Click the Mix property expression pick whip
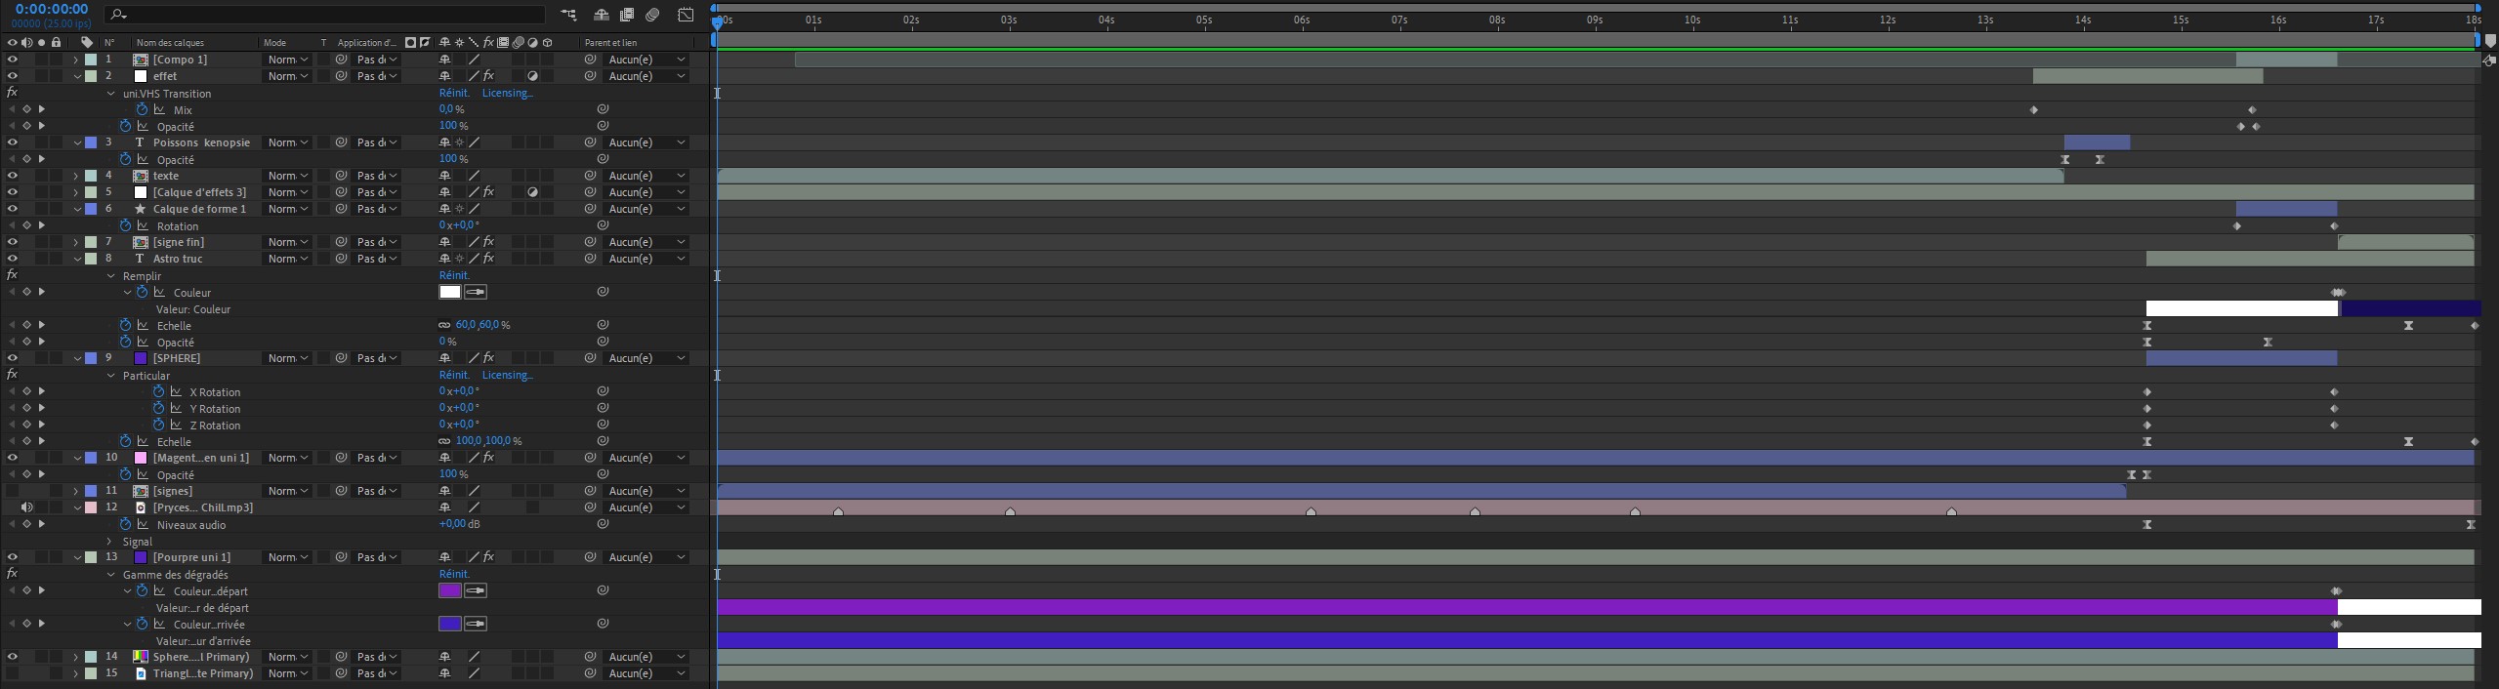 (603, 109)
